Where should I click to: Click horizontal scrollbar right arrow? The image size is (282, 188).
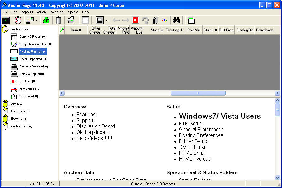(x=277, y=93)
